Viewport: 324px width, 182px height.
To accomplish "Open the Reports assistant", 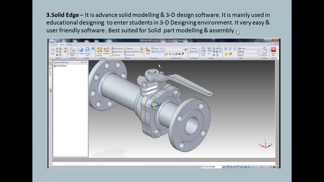I will pyautogui.click(x=194, y=52).
